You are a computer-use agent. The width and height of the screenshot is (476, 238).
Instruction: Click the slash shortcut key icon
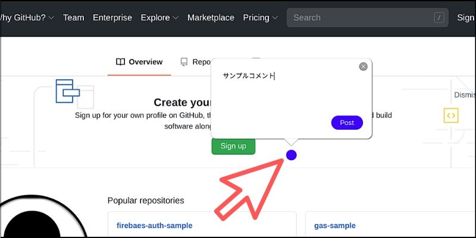click(x=439, y=18)
